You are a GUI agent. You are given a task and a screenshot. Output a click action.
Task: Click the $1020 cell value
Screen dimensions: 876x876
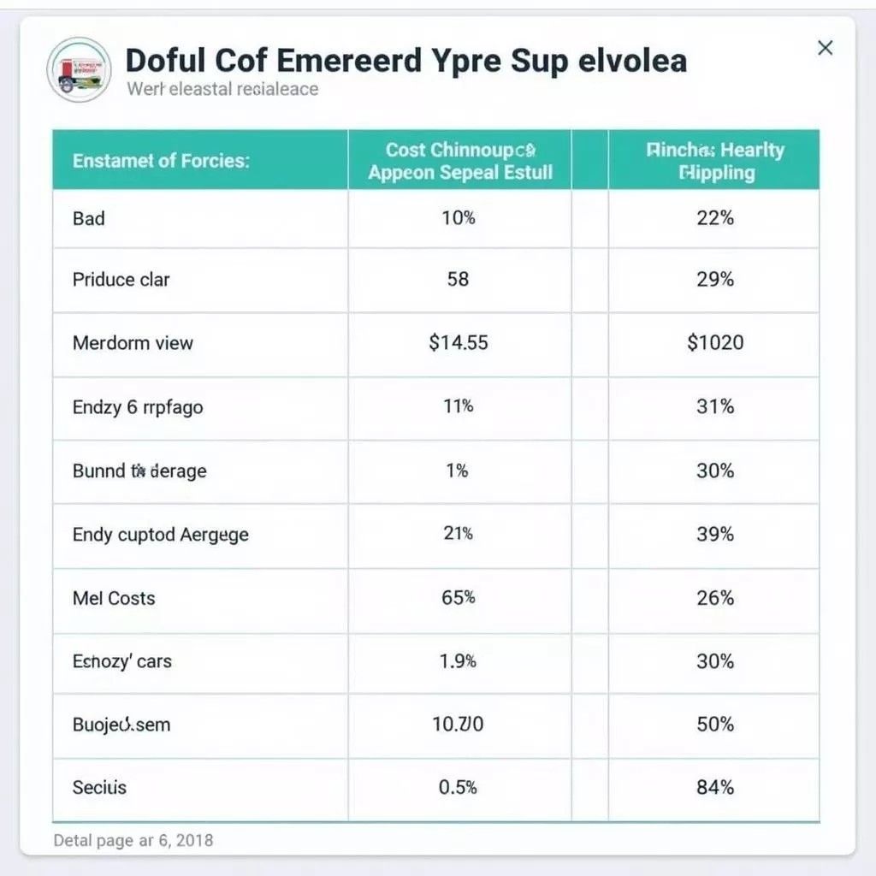715,342
